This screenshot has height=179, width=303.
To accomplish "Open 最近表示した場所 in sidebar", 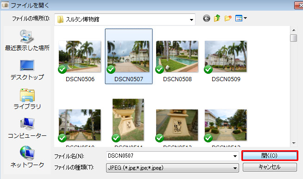I will pyautogui.click(x=27, y=40).
